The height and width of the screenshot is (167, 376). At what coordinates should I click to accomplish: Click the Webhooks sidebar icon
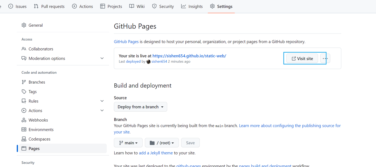click(24, 120)
